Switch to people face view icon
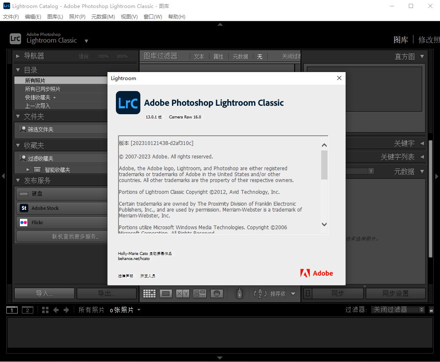 coord(217,294)
